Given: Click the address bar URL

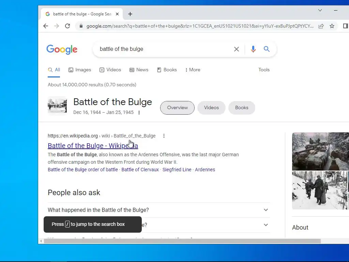Looking at the screenshot, I should [200, 26].
